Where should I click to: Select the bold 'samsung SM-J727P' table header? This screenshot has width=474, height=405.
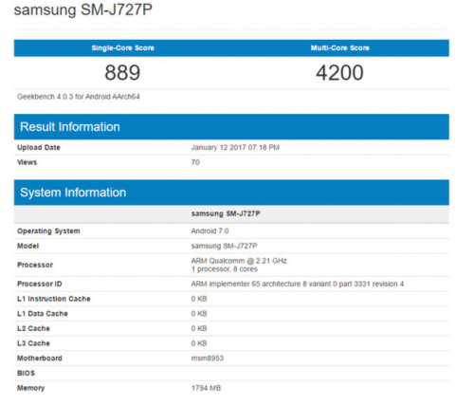coord(226,213)
